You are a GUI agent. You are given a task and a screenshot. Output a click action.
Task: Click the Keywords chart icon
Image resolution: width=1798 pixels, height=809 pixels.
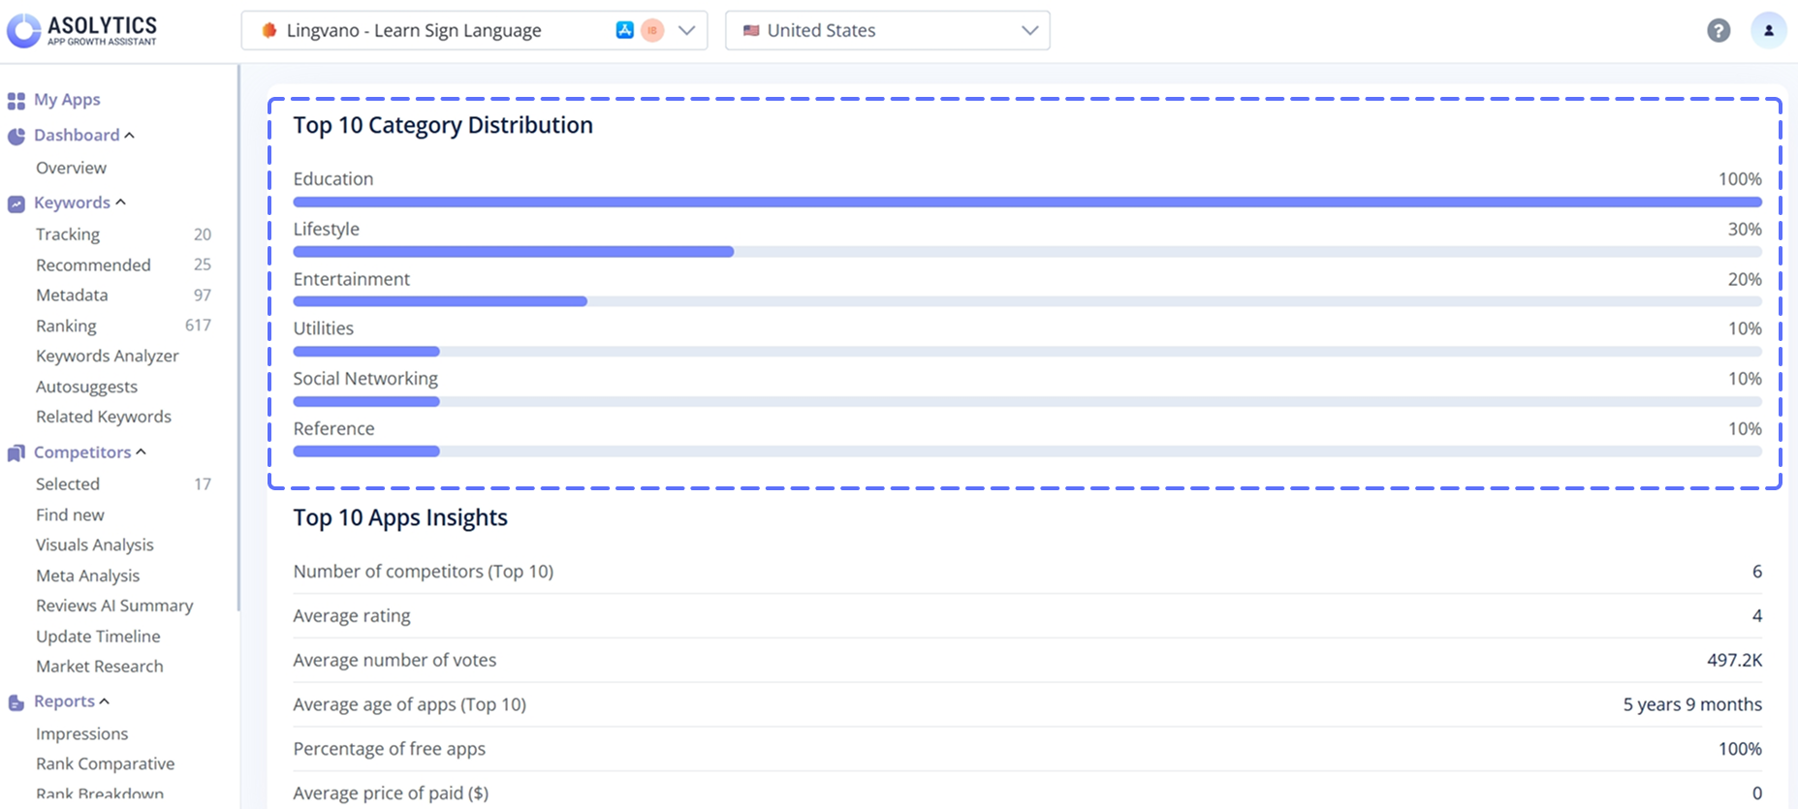pos(16,203)
